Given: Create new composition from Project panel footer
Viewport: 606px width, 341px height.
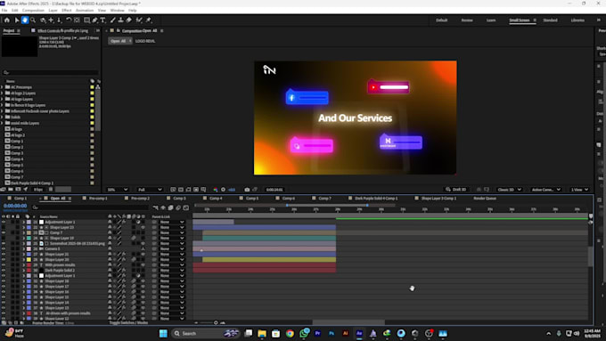Looking at the screenshot, I should pyautogui.click(x=18, y=190).
